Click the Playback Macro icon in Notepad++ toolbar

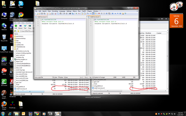point(104,14)
